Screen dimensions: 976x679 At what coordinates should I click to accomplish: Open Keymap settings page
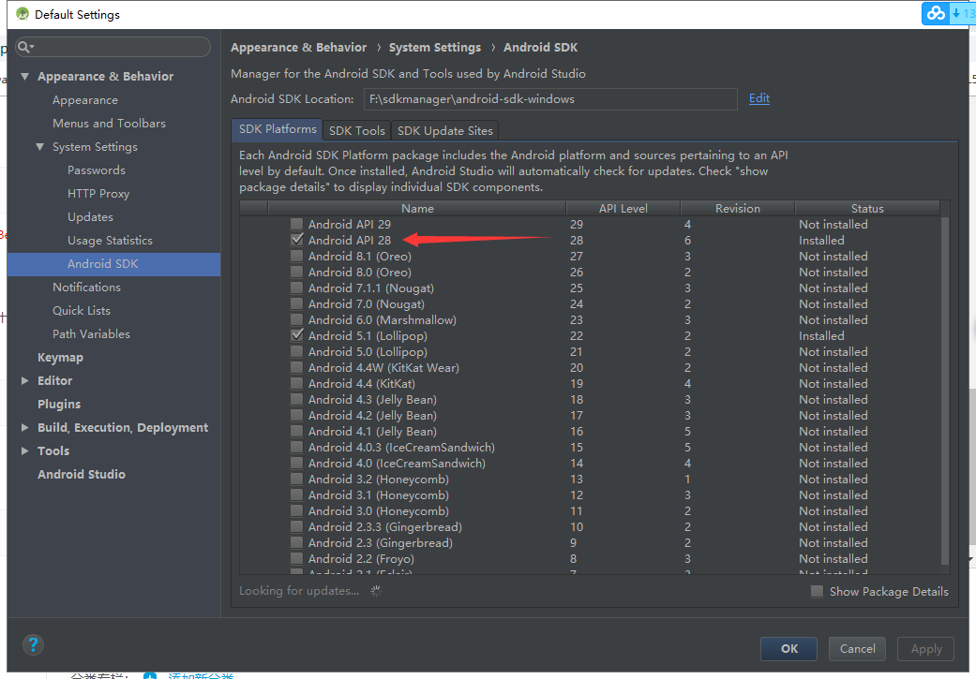[60, 358]
